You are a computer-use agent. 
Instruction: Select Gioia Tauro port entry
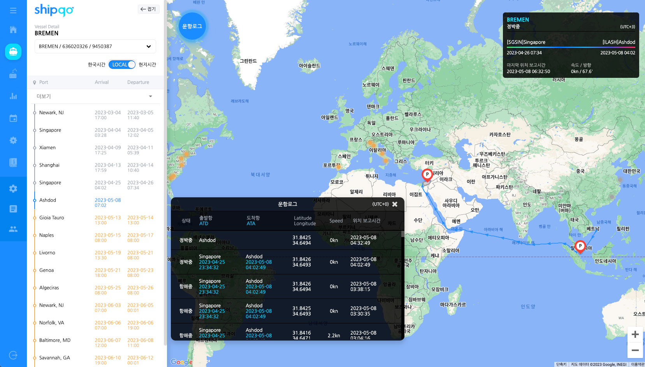(52, 218)
